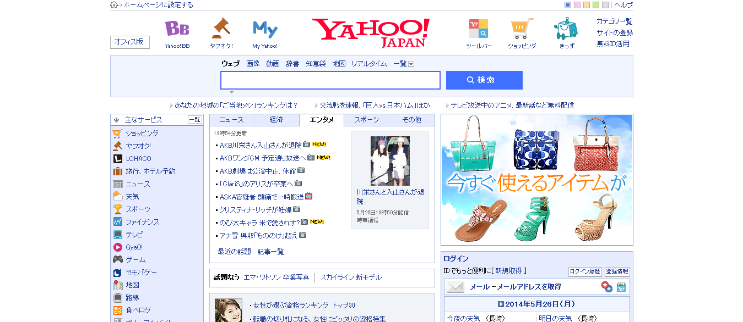Viewport: 743px width, 322px height.
Task: Open the ツールバー icon
Action: tap(478, 29)
